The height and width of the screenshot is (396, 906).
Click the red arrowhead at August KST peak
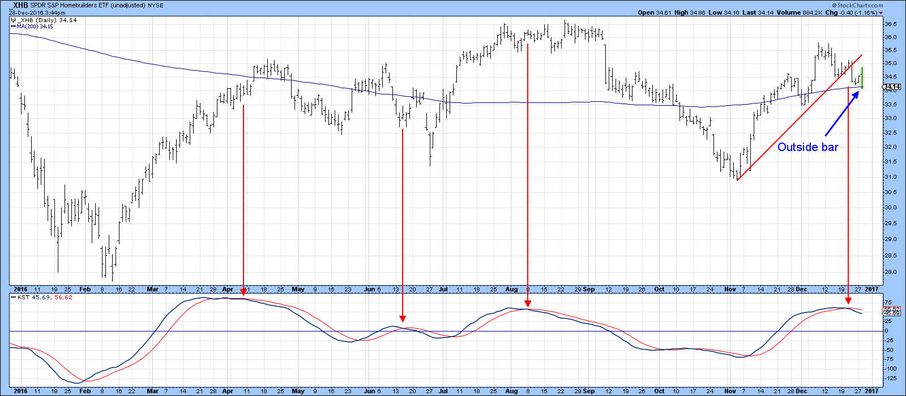point(528,304)
